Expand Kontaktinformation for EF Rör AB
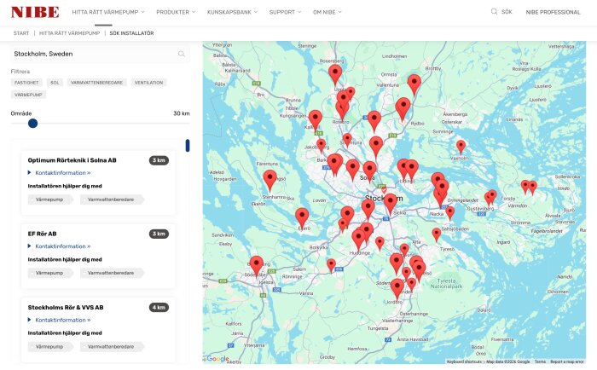 coord(60,246)
